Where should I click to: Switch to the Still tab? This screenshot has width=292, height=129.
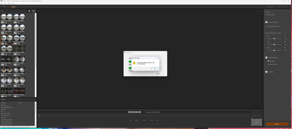tap(4, 6)
